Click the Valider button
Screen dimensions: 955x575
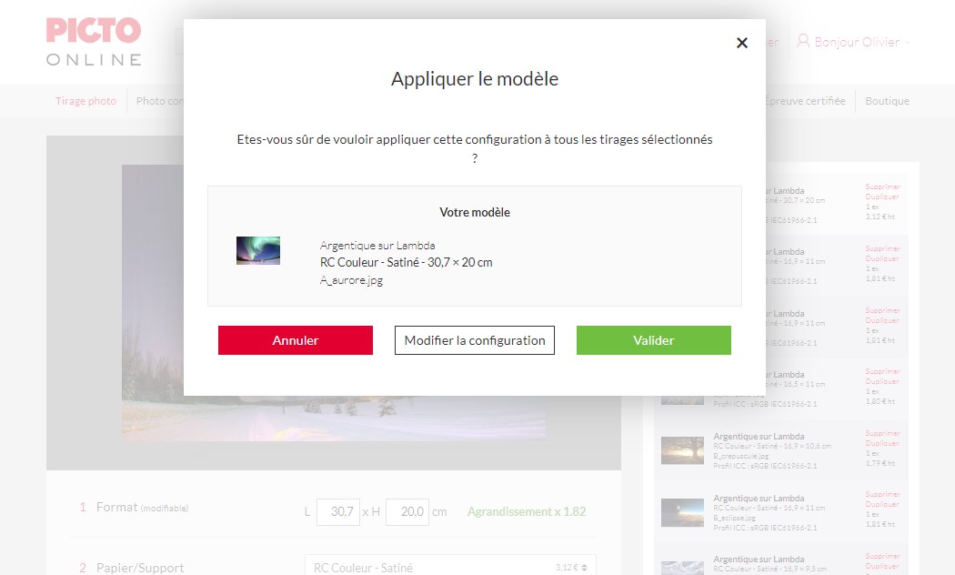[x=653, y=339]
